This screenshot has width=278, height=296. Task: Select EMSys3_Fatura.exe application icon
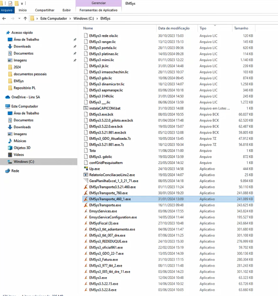pyautogui.click(x=86, y=259)
